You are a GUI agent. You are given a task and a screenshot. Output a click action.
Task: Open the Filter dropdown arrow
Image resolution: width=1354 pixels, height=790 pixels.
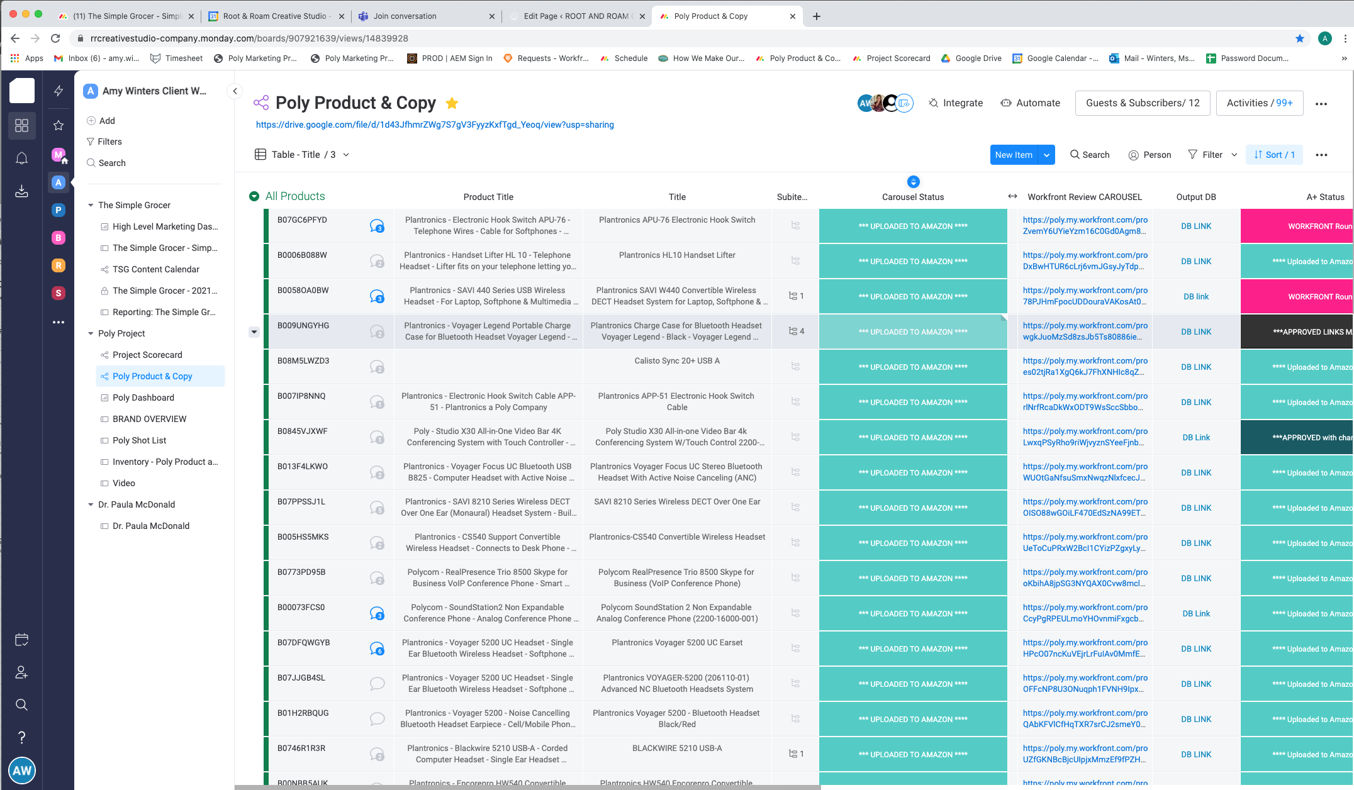pos(1234,155)
